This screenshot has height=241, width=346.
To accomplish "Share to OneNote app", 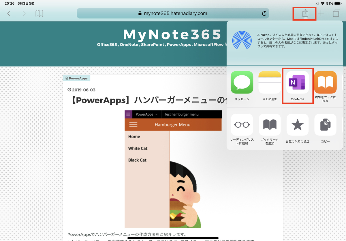I will click(298, 82).
